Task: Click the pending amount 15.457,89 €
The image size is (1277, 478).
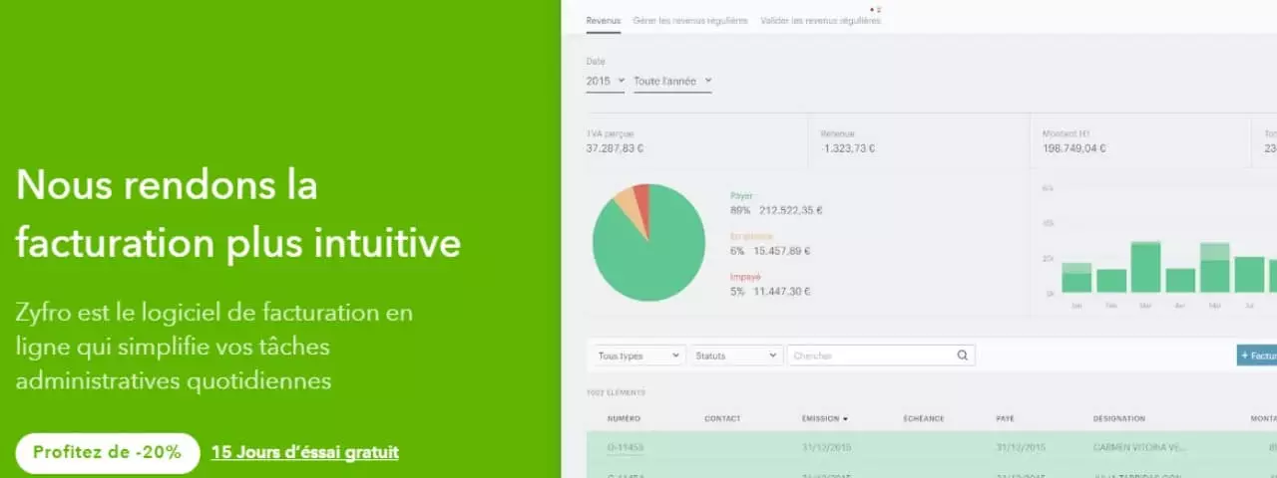Action: click(784, 251)
